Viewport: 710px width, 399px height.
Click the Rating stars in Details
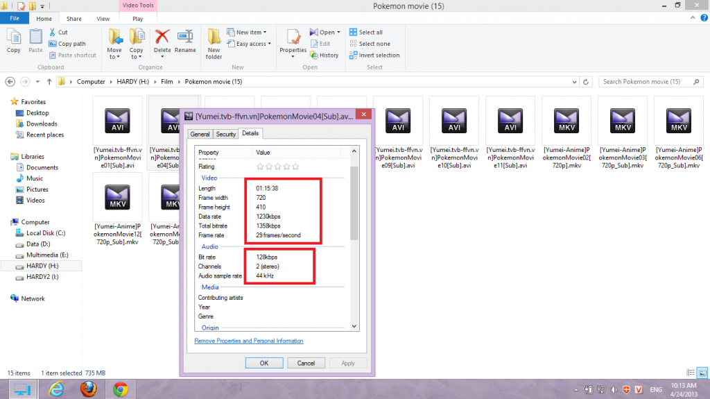tap(277, 167)
